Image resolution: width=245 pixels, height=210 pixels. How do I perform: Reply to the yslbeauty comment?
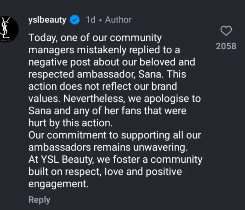(39, 200)
